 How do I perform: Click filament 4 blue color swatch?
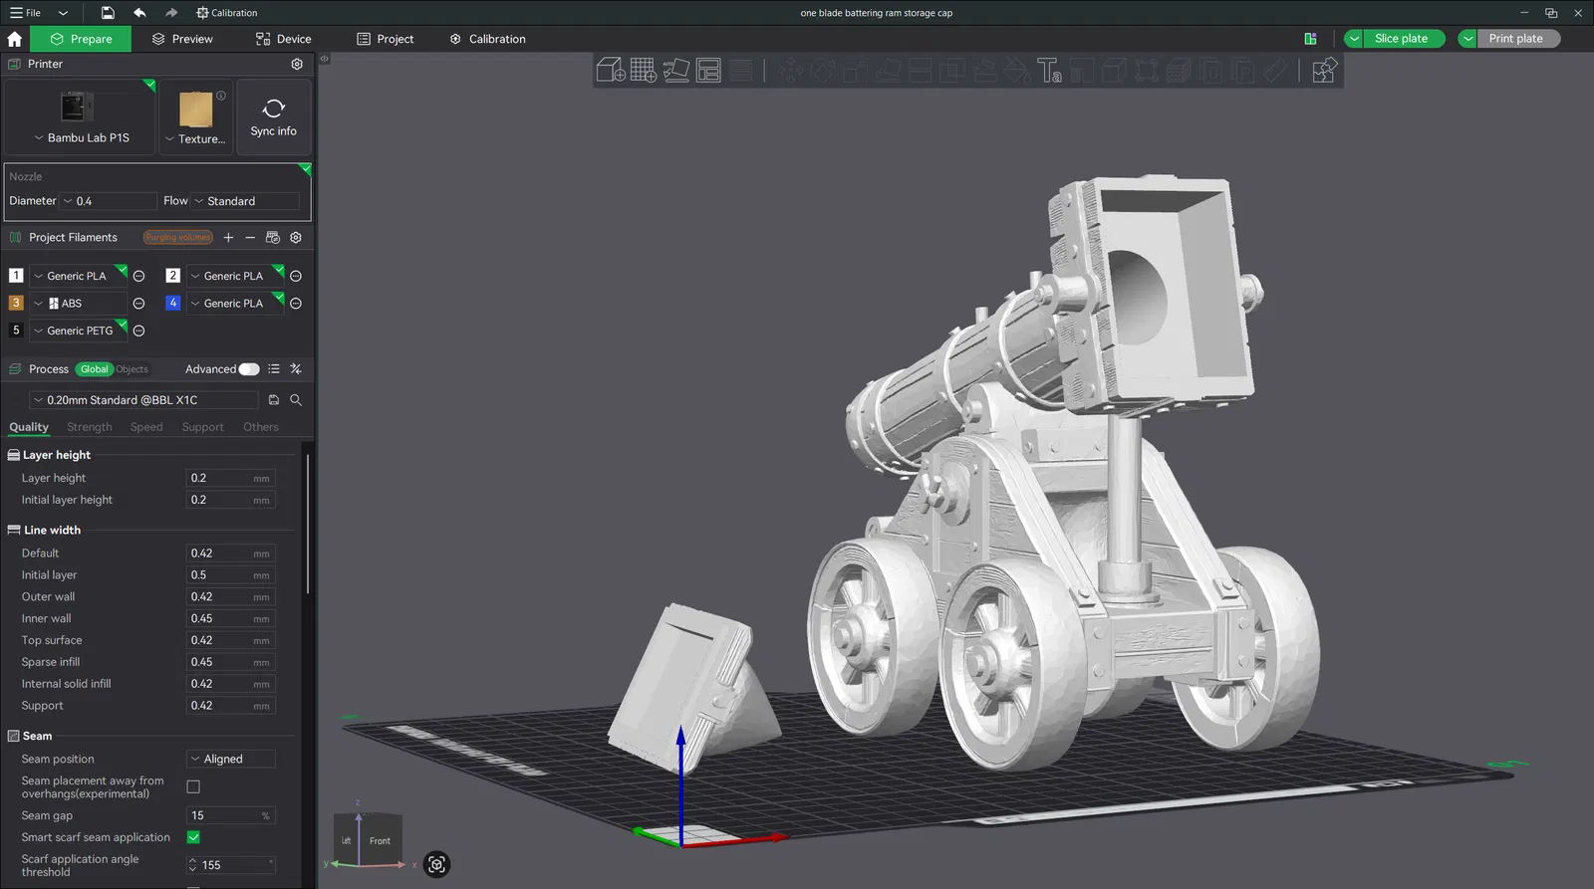click(172, 304)
